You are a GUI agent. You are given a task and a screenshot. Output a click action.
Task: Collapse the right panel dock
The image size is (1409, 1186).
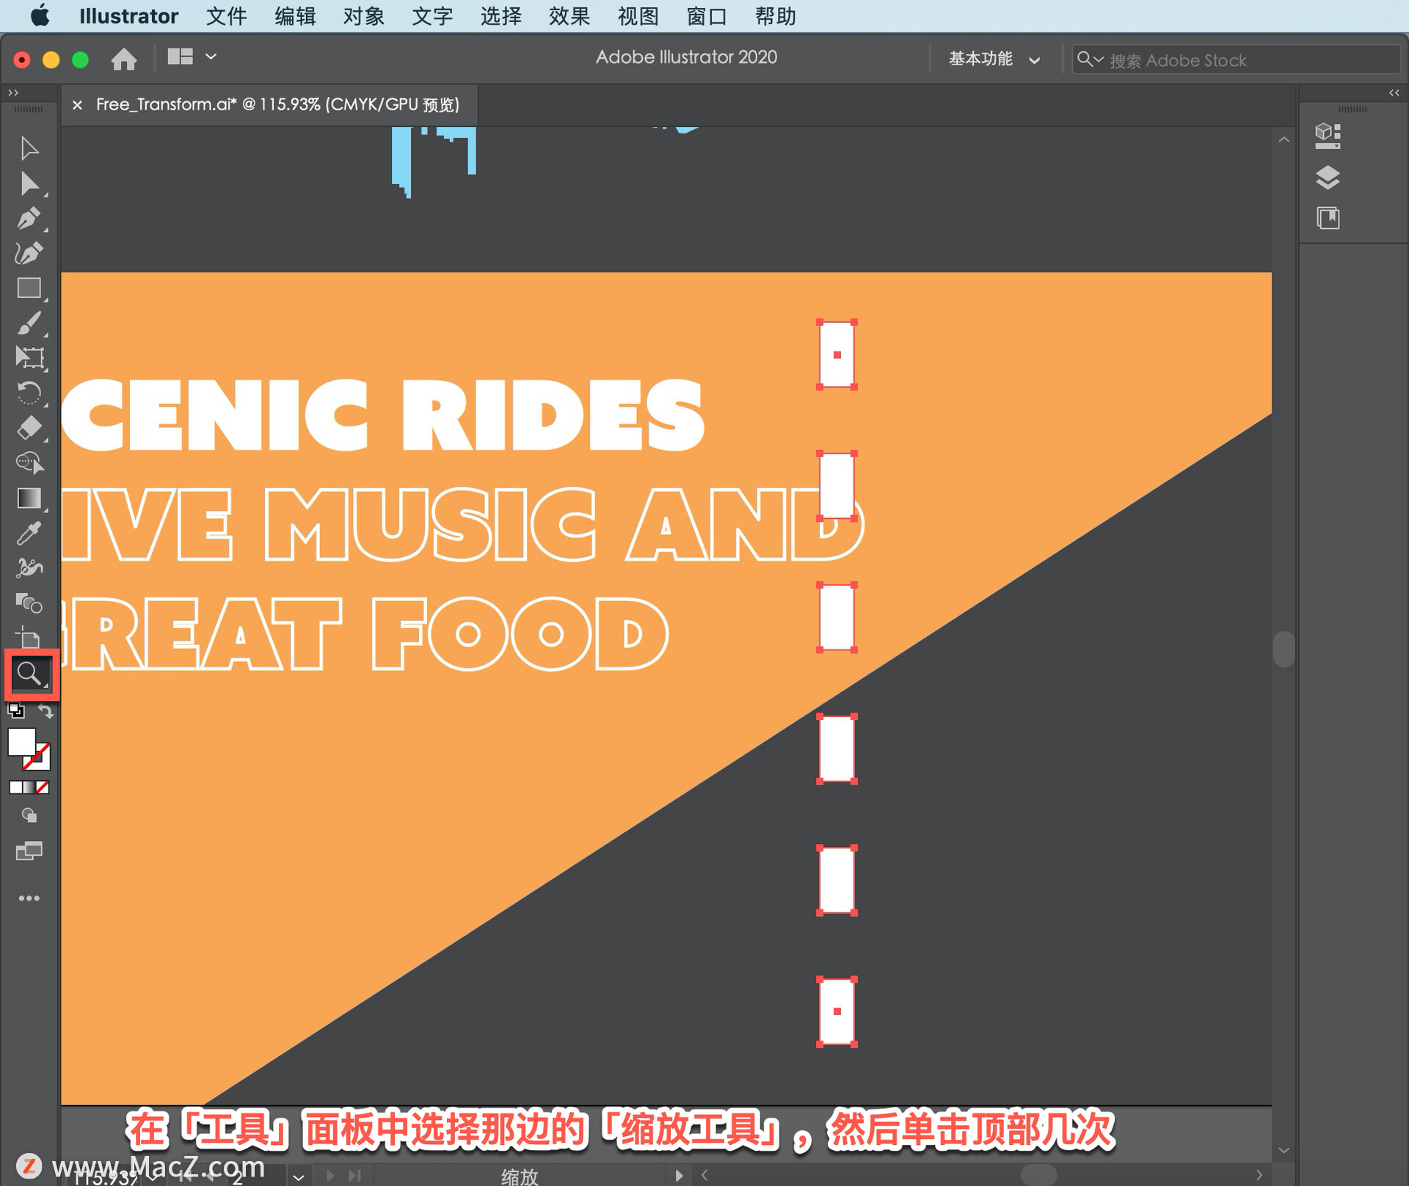coord(1394,92)
